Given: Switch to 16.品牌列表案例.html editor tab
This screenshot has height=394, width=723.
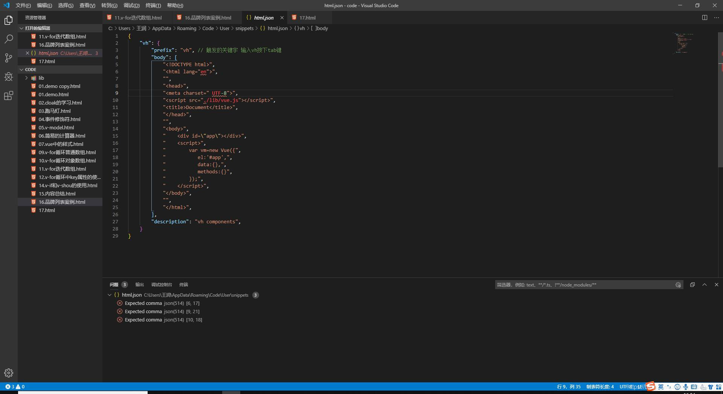Looking at the screenshot, I should coord(207,18).
